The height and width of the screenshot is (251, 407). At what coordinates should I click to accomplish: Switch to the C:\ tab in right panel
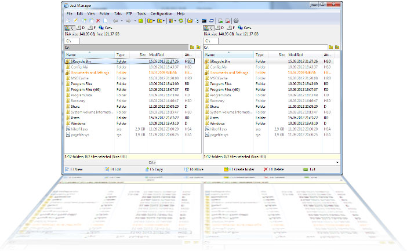click(208, 41)
